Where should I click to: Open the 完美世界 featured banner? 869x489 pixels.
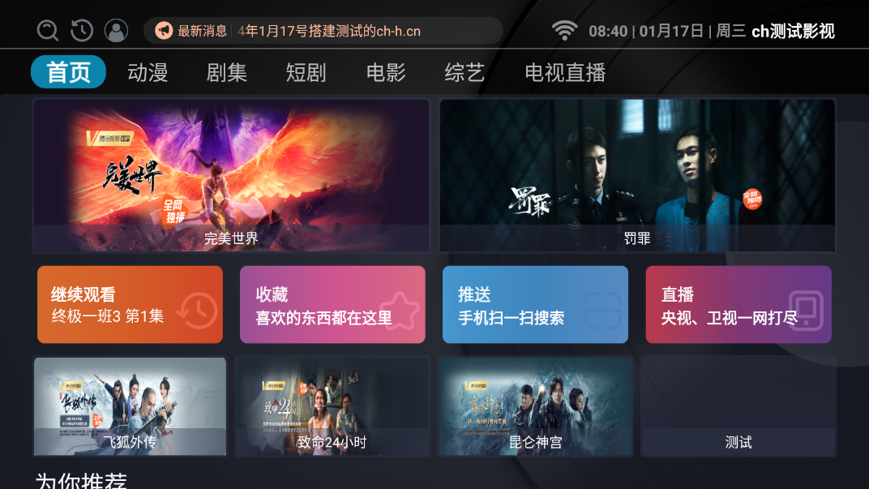231,176
